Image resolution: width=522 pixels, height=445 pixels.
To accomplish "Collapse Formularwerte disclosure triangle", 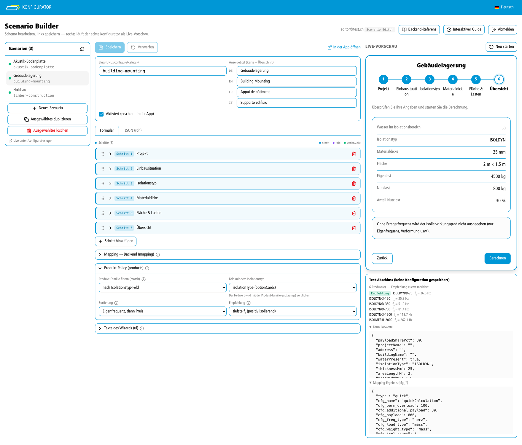I will [x=370, y=327].
